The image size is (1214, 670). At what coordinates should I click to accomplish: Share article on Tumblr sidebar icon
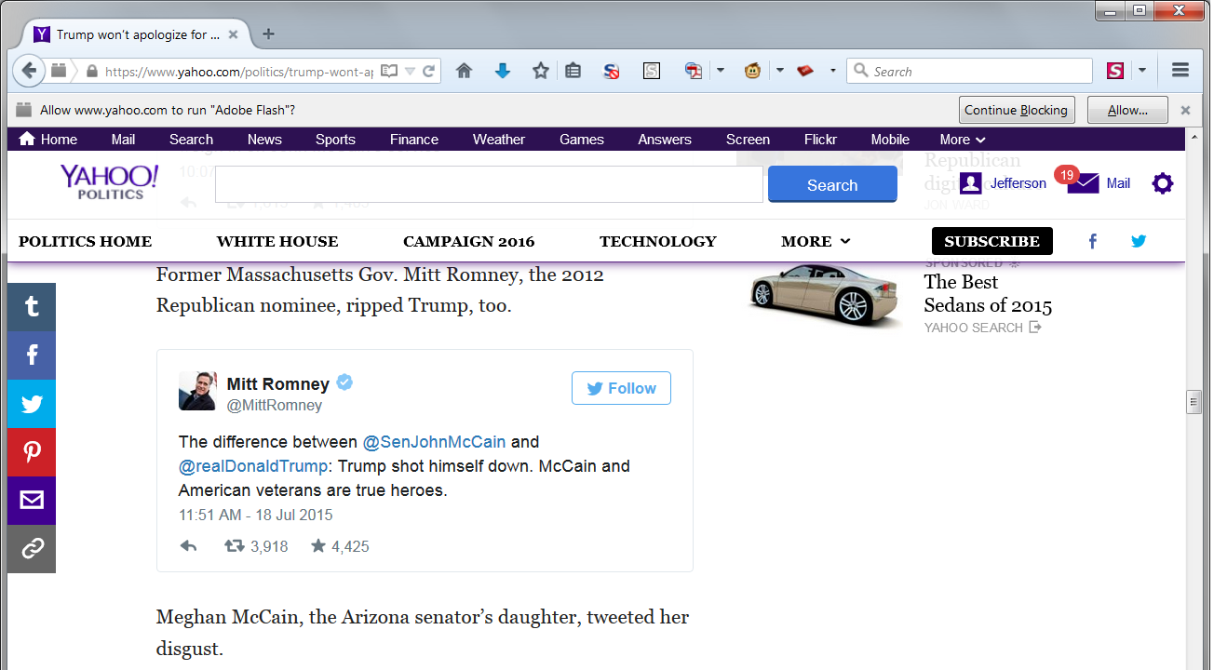[x=32, y=307]
